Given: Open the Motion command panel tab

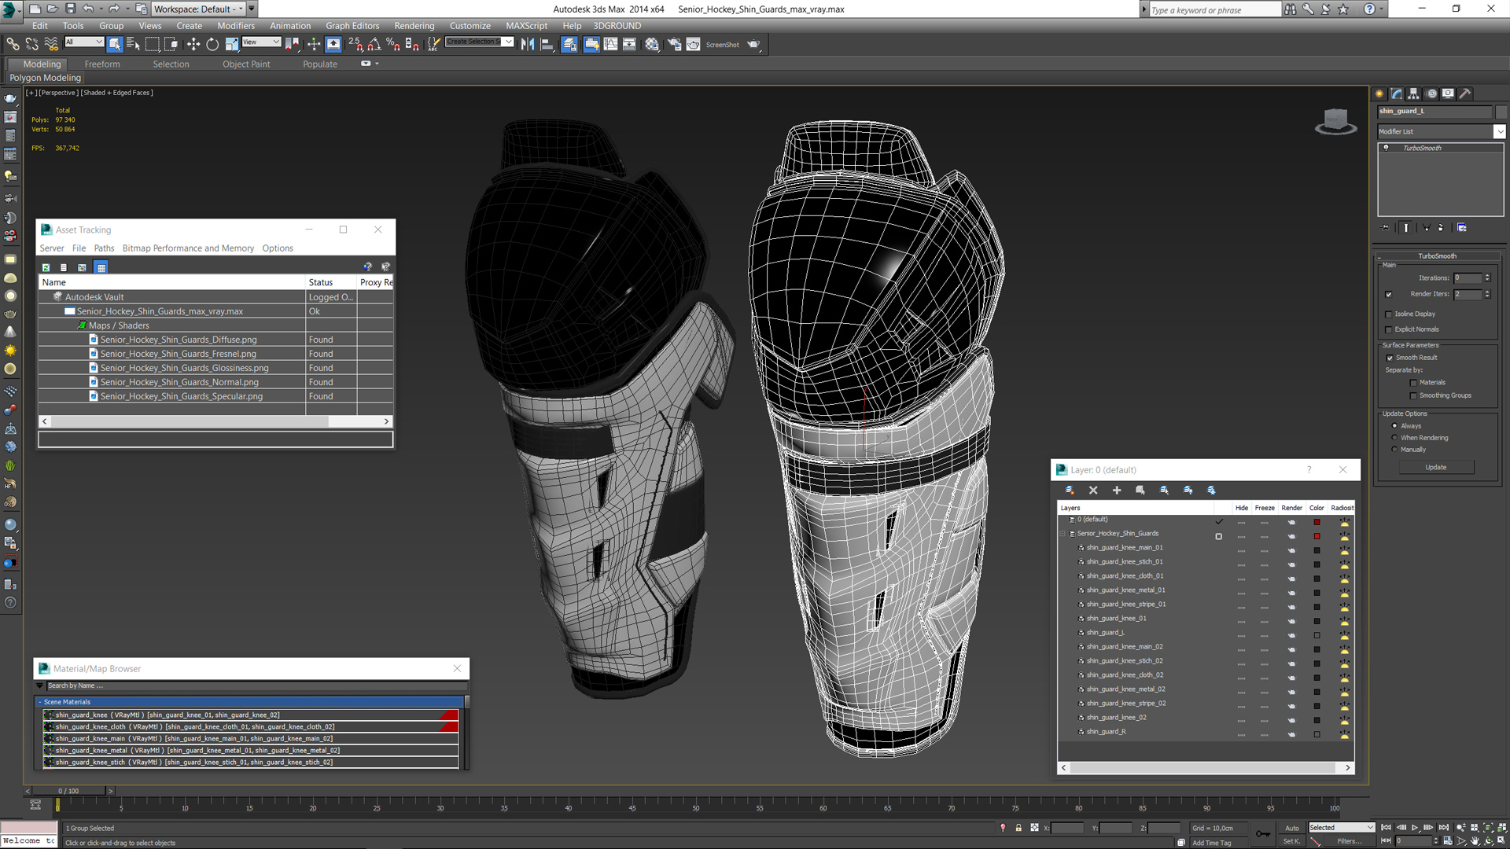Looking at the screenshot, I should (1431, 94).
